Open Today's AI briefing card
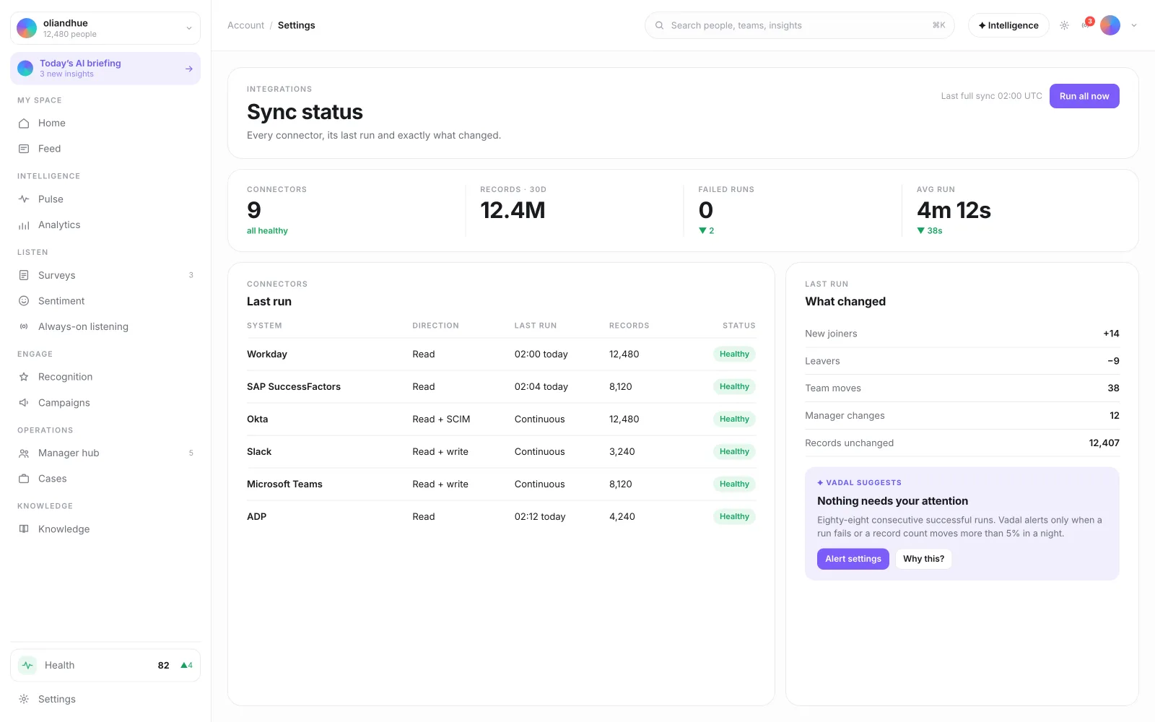This screenshot has height=722, width=1155. pos(105,69)
